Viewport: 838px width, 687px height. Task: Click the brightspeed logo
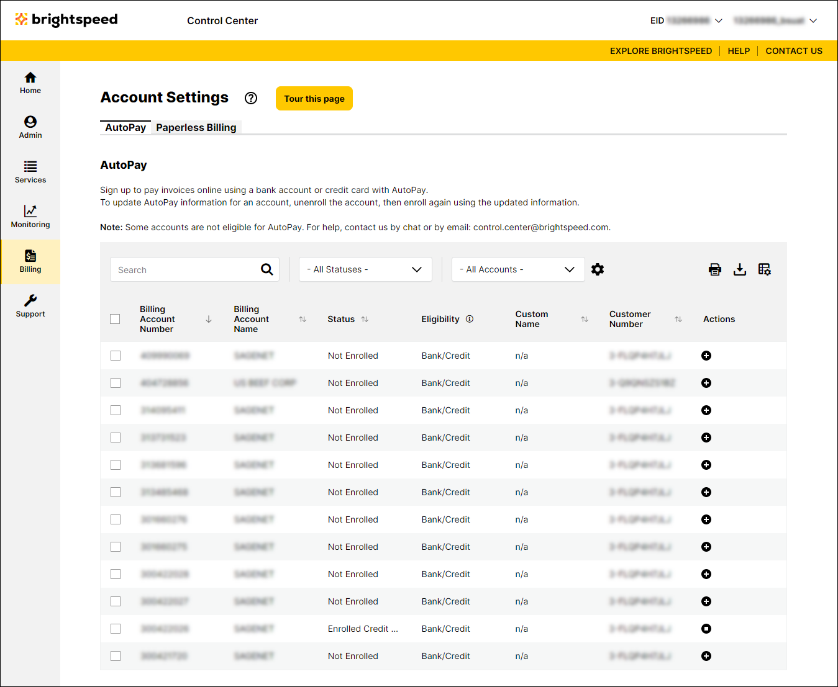click(x=66, y=20)
